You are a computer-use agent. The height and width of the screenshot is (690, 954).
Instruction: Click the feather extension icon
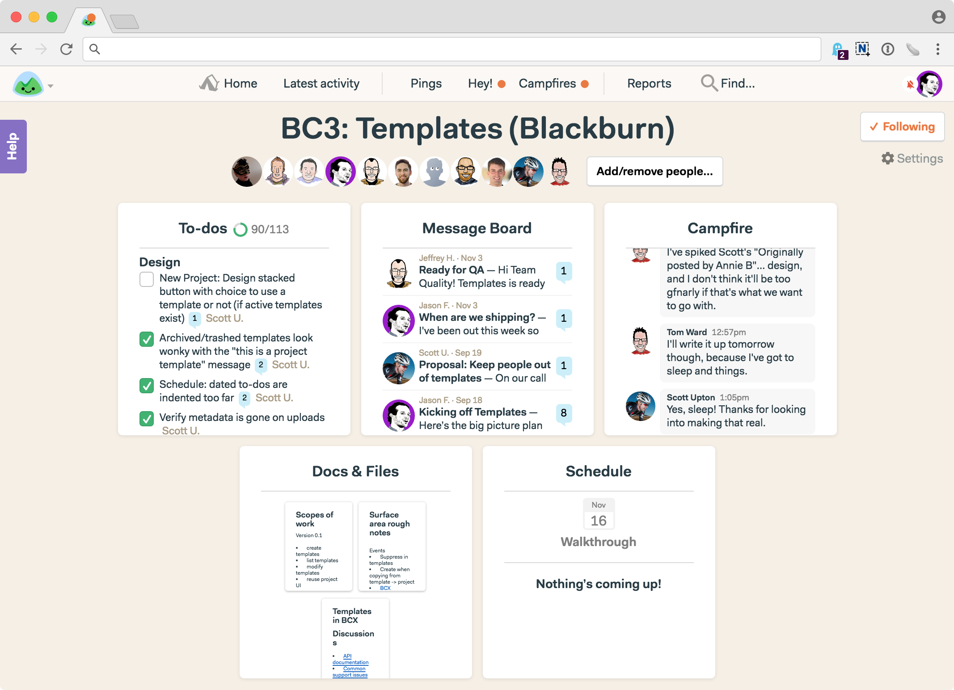click(913, 49)
